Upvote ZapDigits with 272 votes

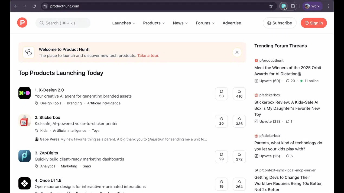click(x=239, y=157)
